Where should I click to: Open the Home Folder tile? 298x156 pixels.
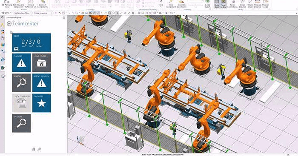[41, 62]
